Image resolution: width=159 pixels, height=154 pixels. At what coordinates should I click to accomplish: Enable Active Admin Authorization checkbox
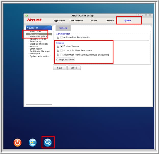(61, 37)
